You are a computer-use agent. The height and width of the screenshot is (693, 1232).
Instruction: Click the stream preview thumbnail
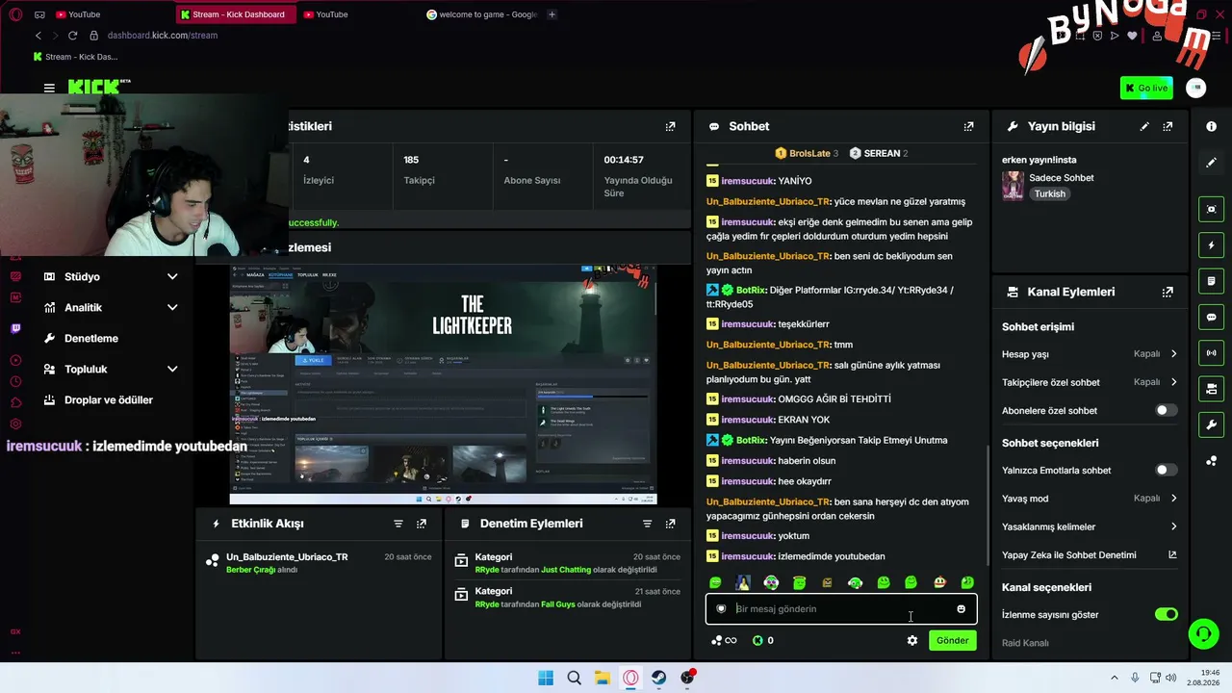tap(443, 385)
